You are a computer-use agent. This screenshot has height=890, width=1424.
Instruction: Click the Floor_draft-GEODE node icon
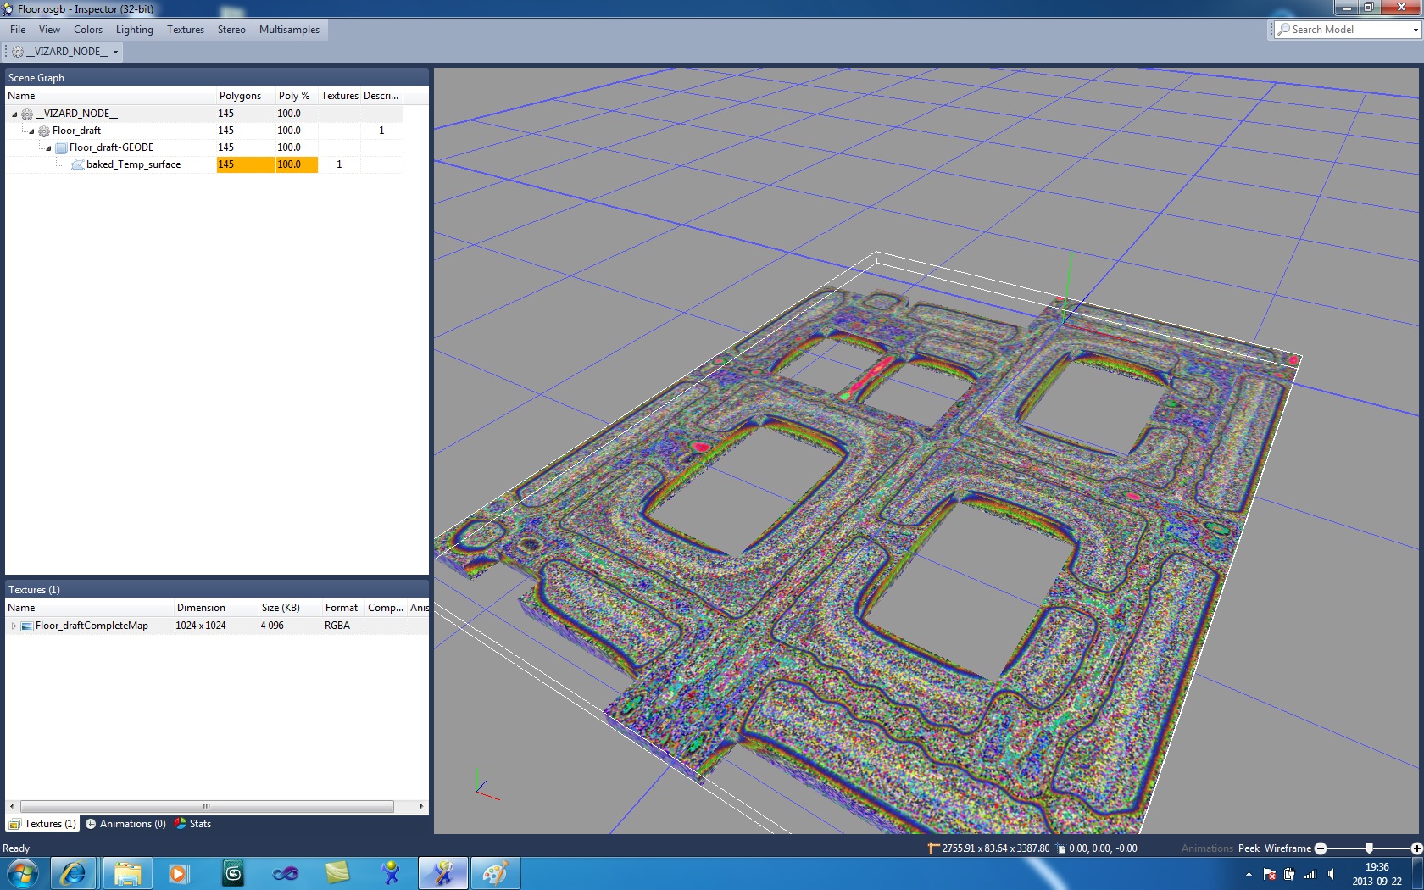(61, 147)
